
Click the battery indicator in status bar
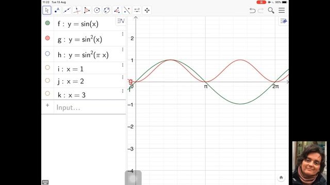[x=285, y=2]
